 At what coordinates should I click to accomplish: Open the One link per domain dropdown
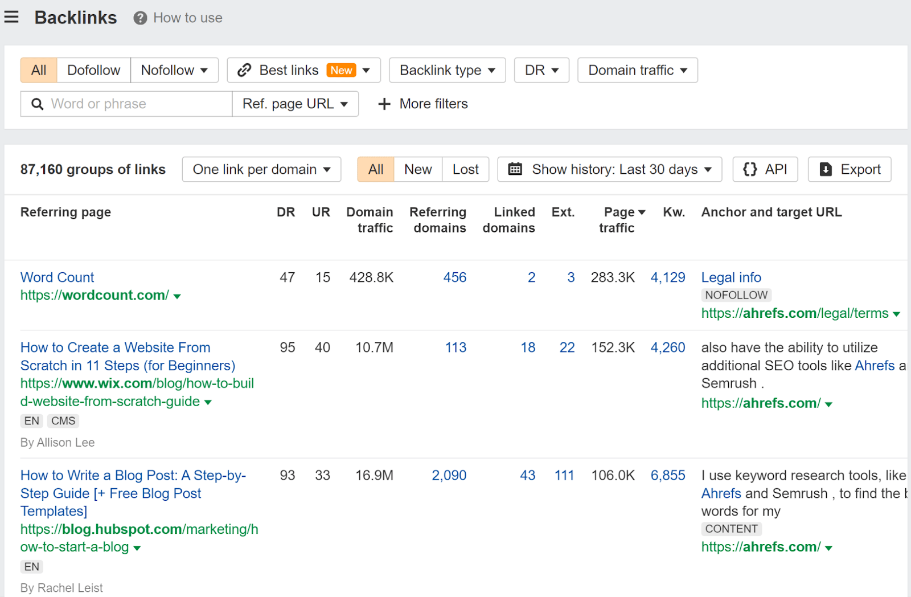click(261, 169)
